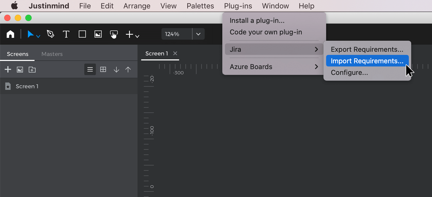Switch to the Masters tab
The height and width of the screenshot is (197, 432).
coord(52,54)
